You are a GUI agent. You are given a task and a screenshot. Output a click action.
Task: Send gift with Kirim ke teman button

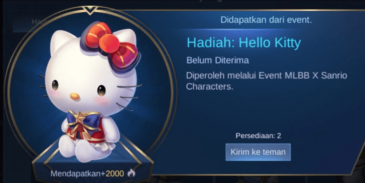click(x=258, y=152)
